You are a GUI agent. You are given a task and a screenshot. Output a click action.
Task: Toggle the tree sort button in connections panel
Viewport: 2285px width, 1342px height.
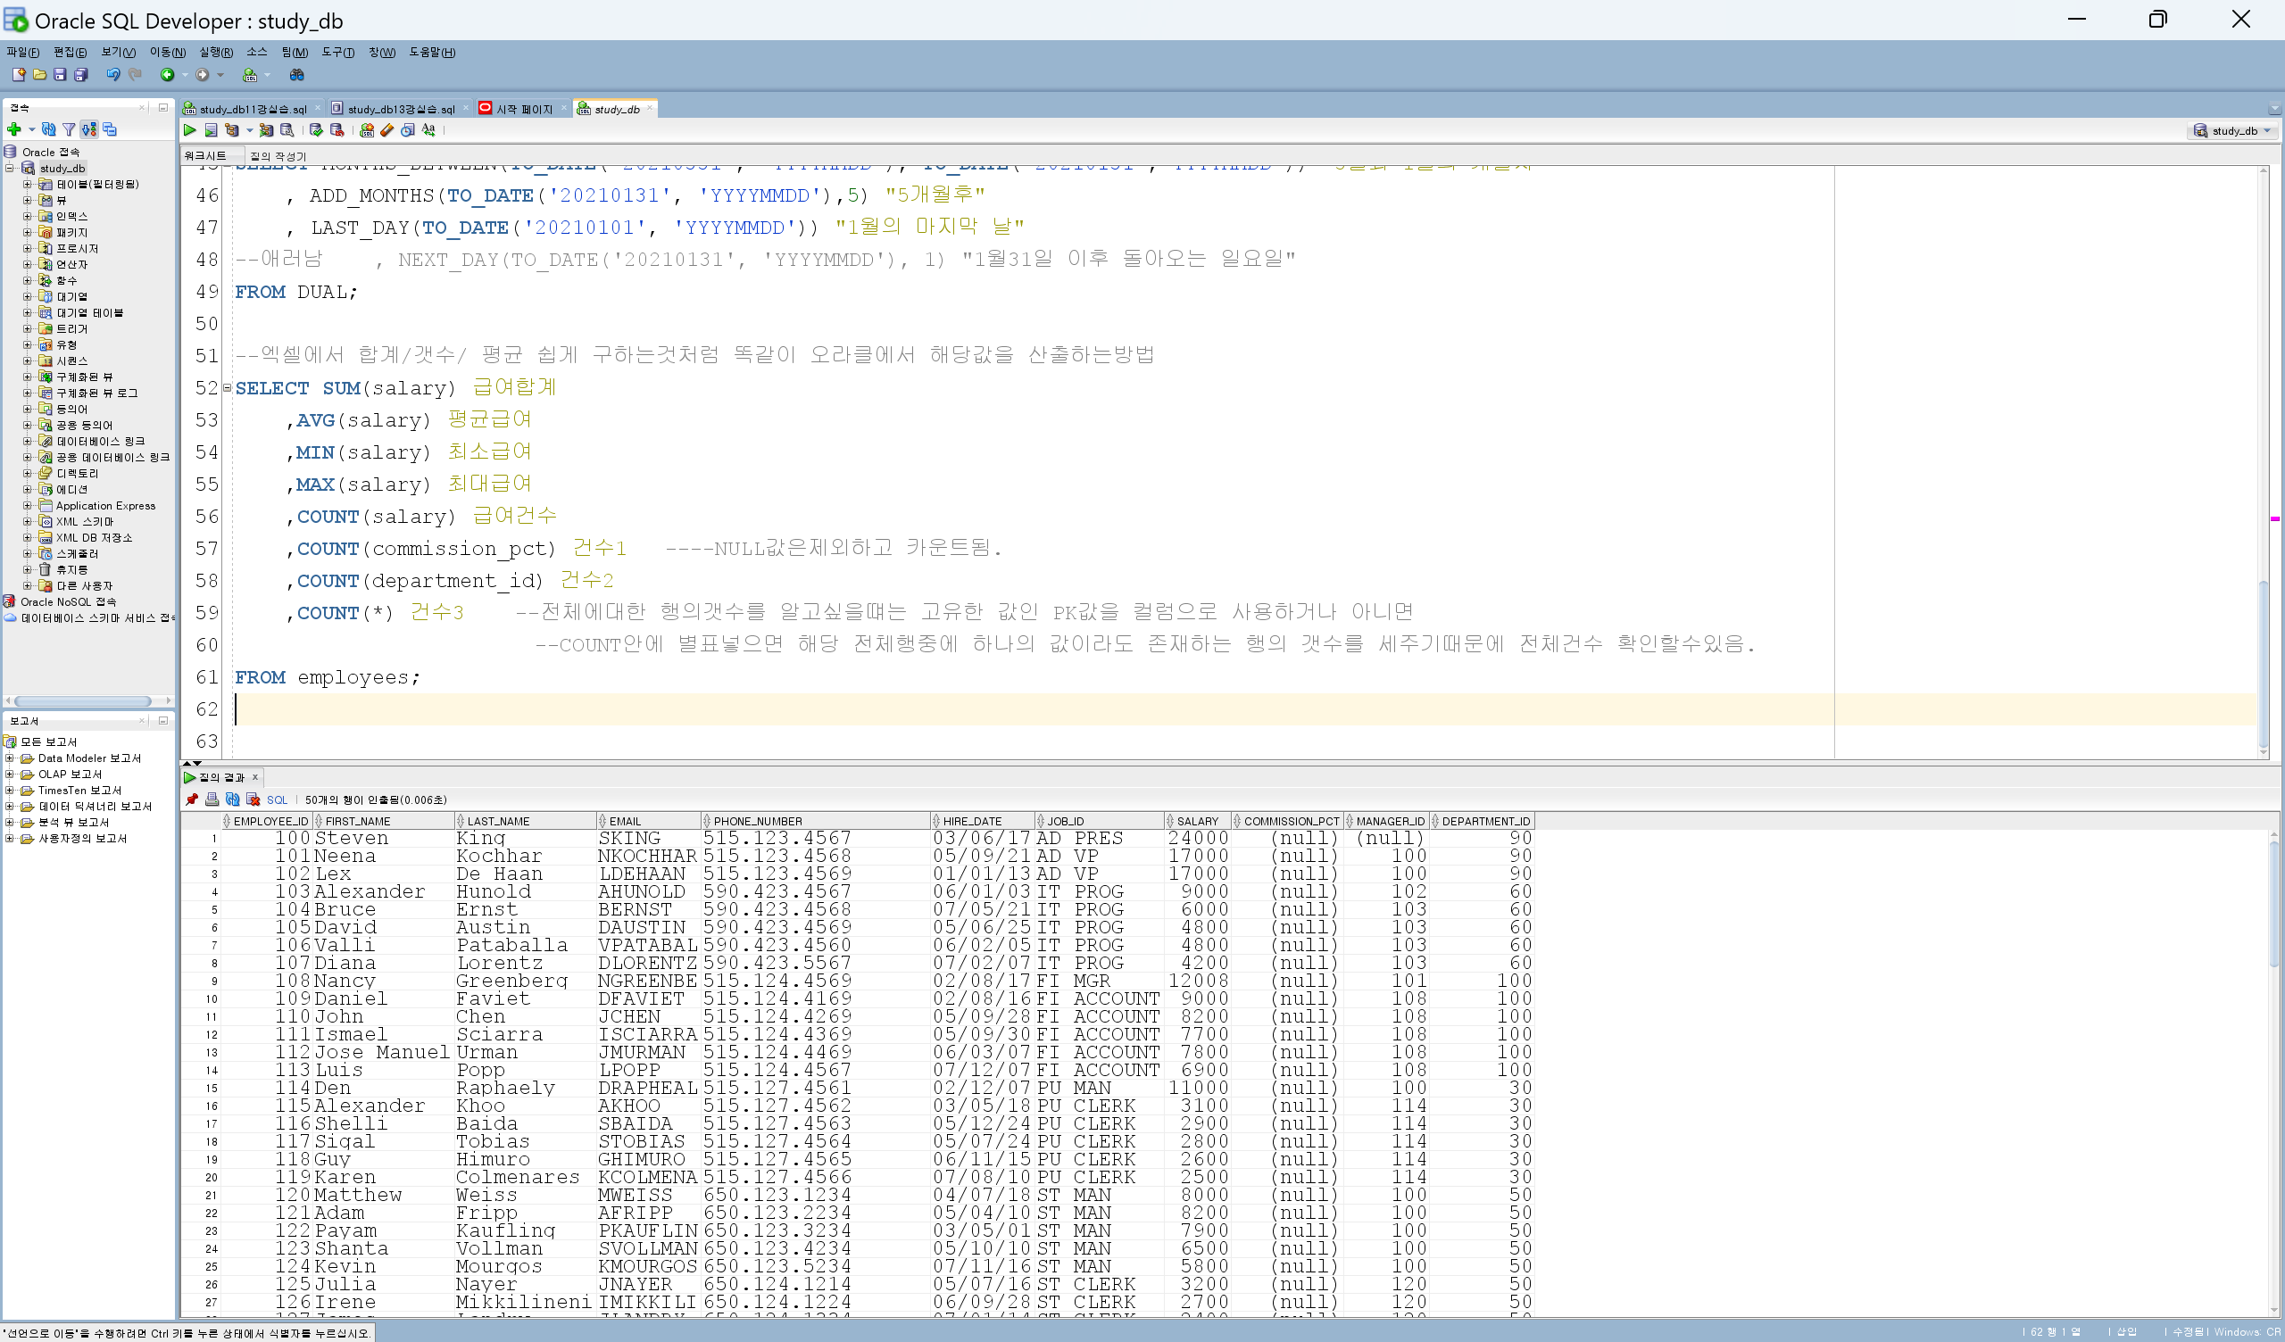click(x=89, y=129)
